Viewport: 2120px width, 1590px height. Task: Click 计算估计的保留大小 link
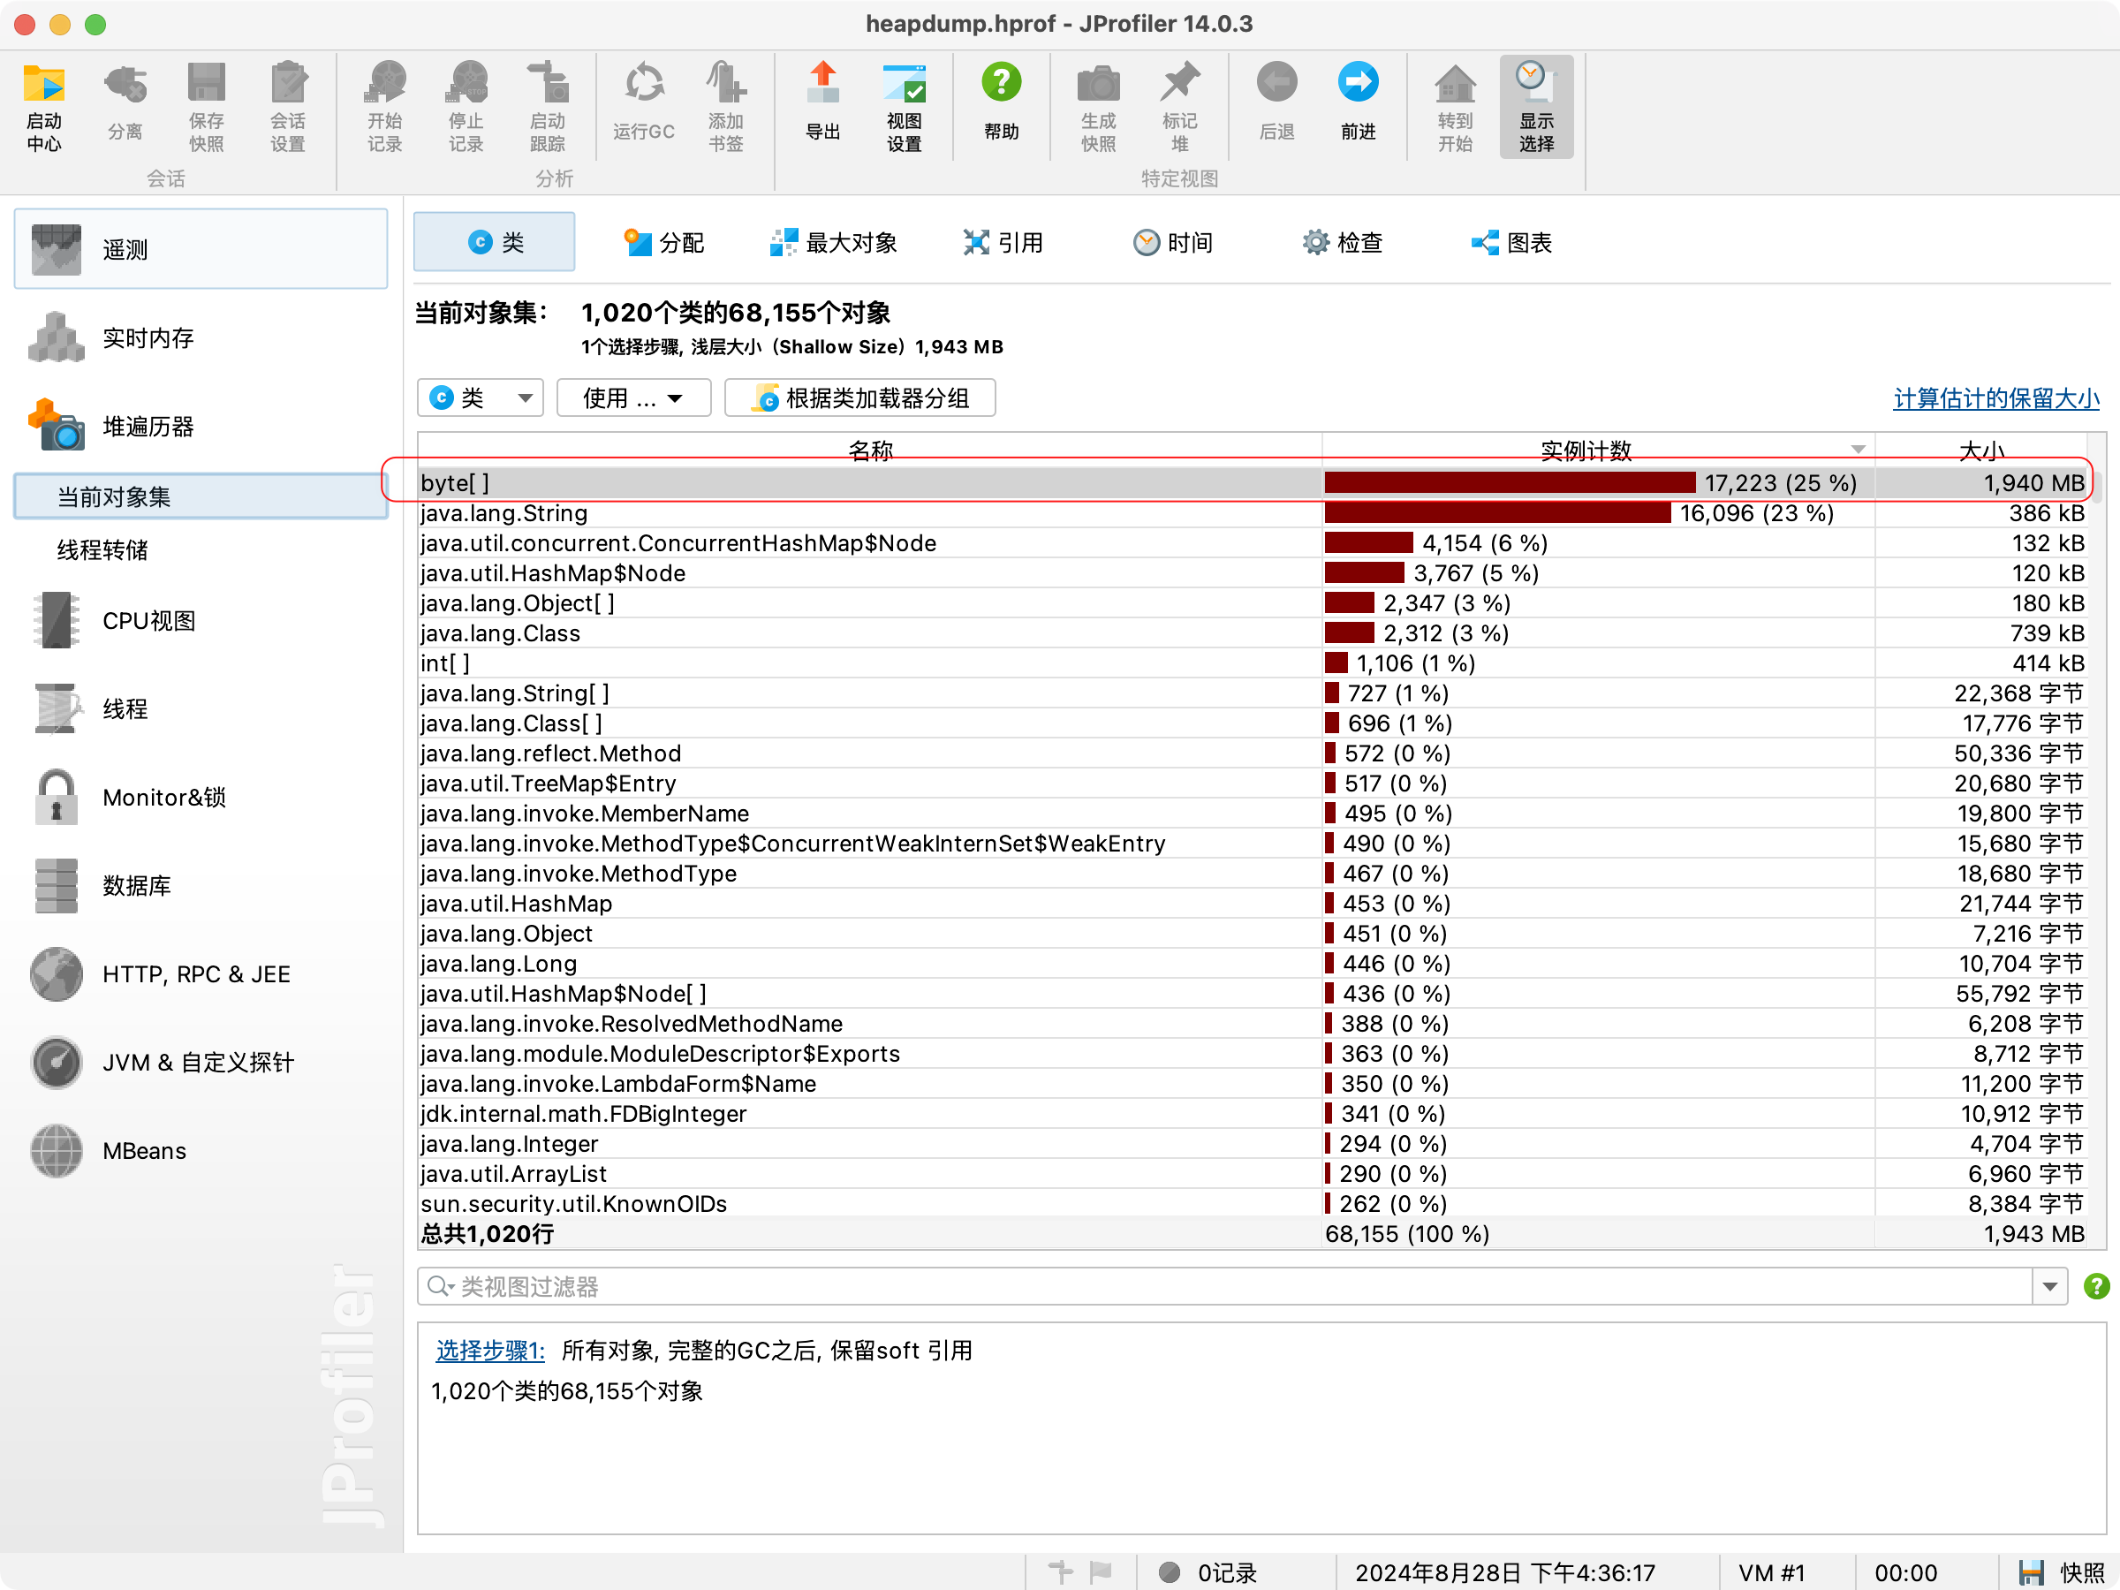point(1995,397)
